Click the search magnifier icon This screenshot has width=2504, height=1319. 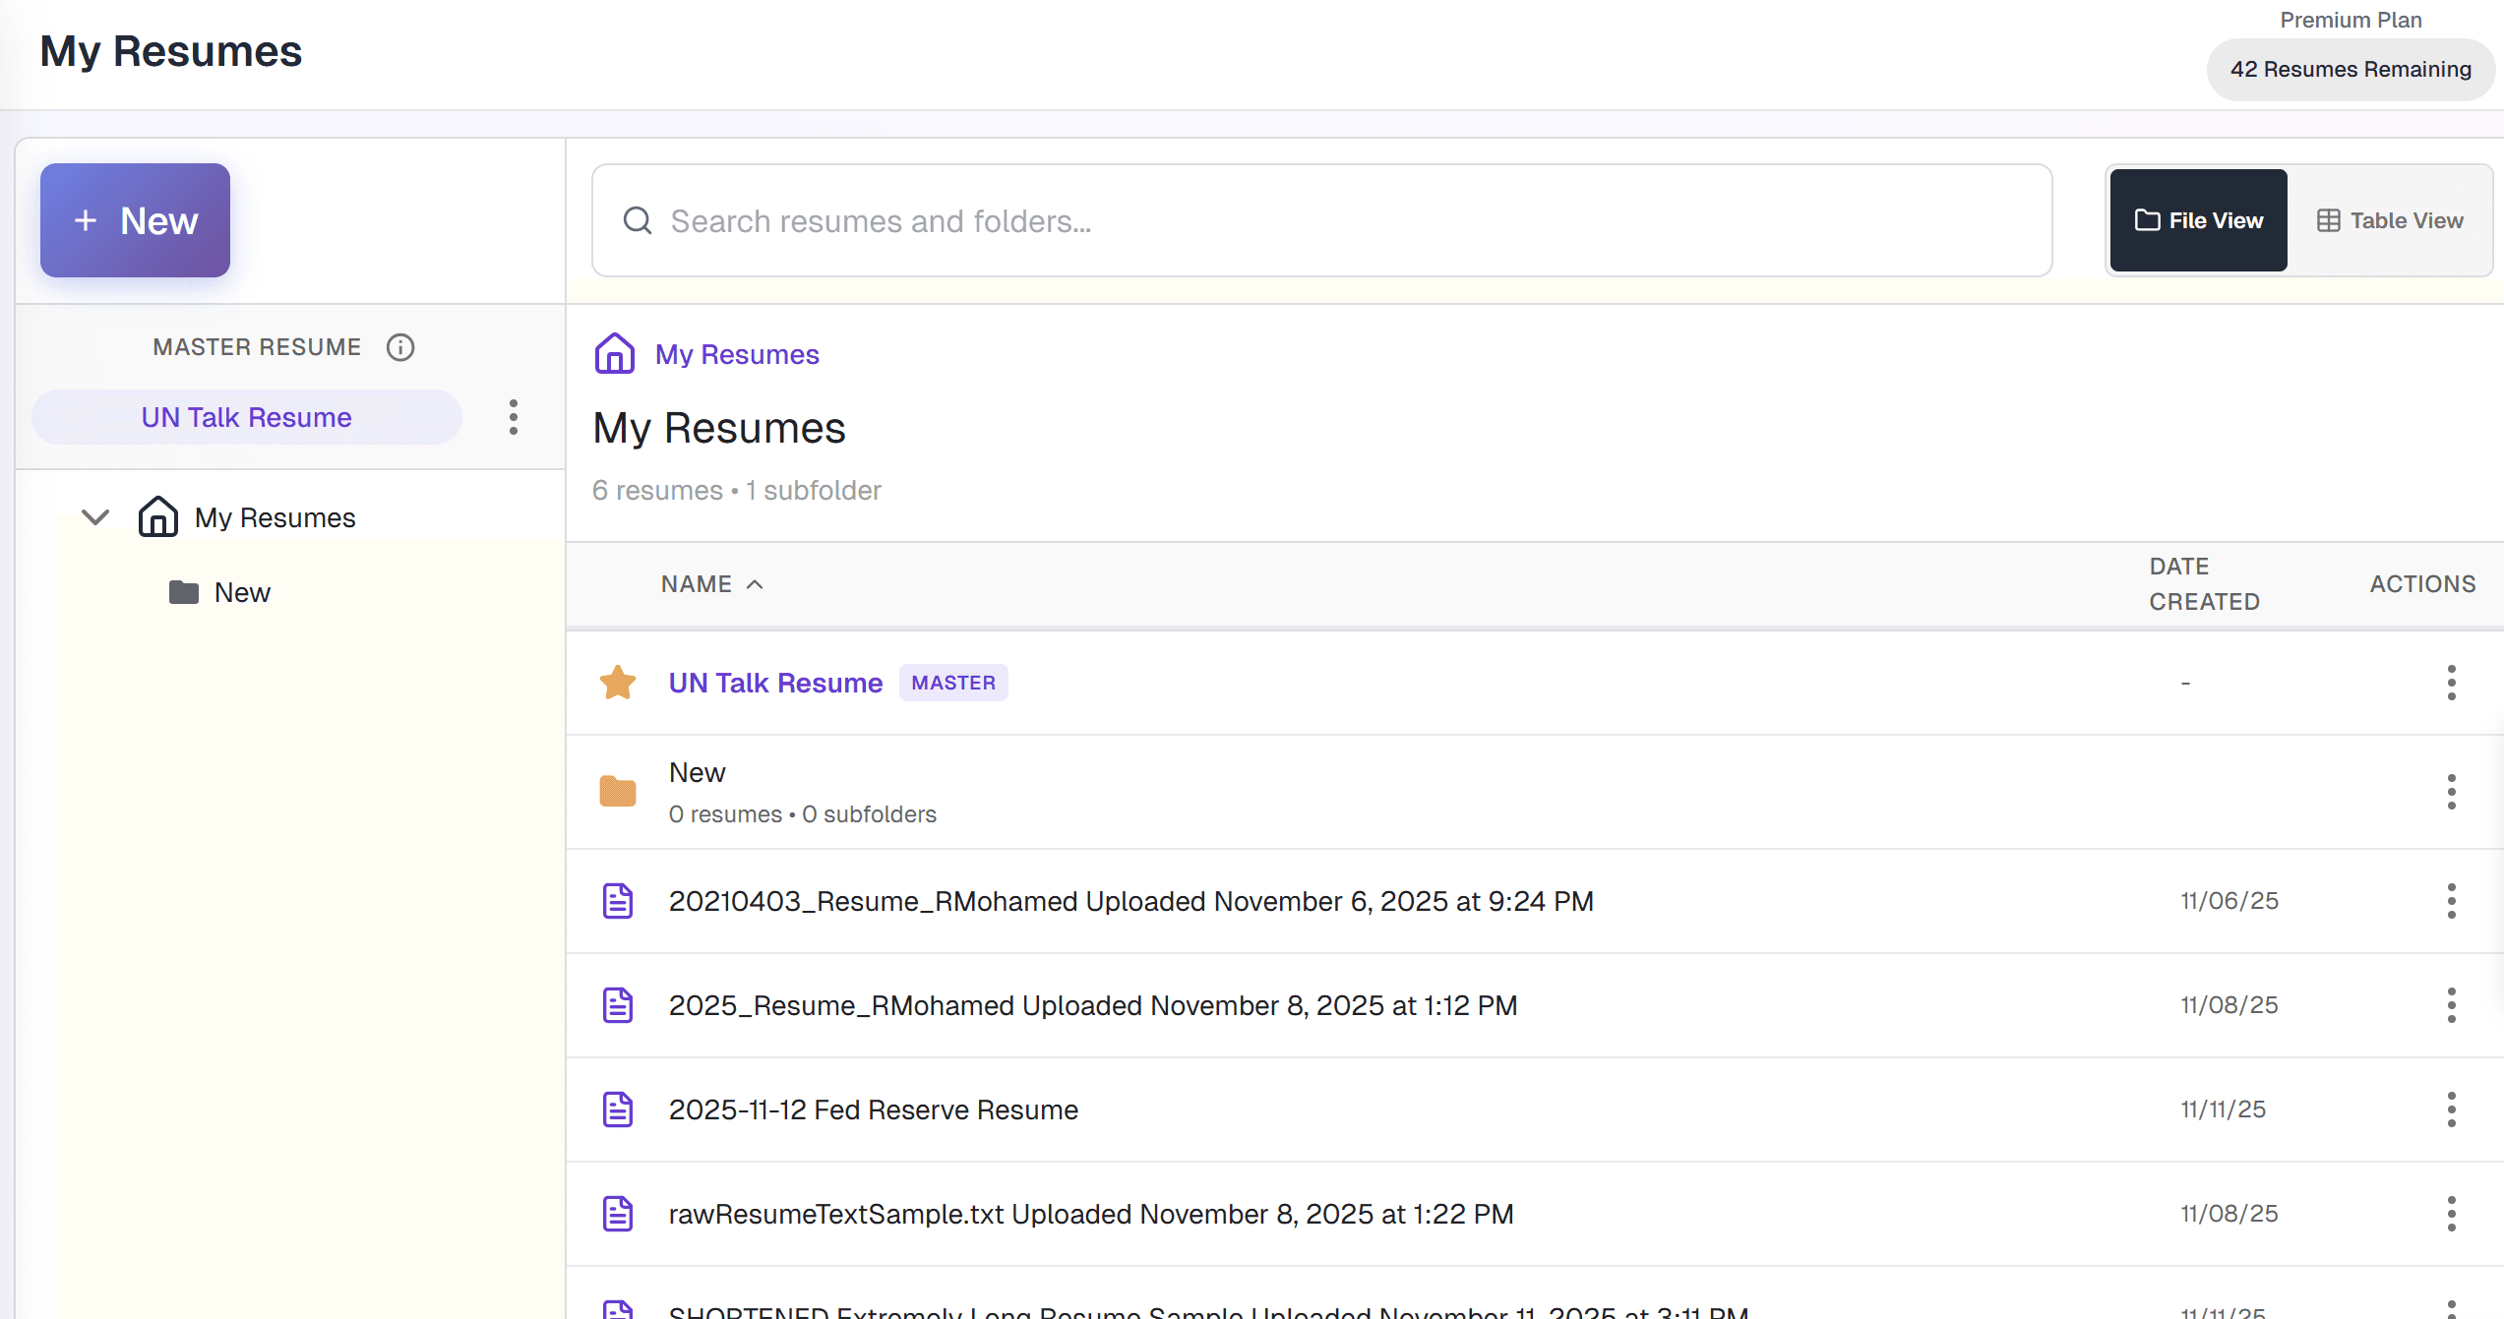coord(638,220)
